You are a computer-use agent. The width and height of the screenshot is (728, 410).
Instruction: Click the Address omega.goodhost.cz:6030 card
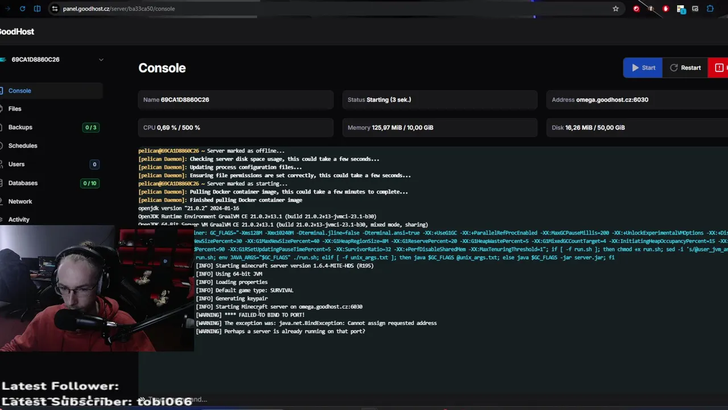pos(637,100)
